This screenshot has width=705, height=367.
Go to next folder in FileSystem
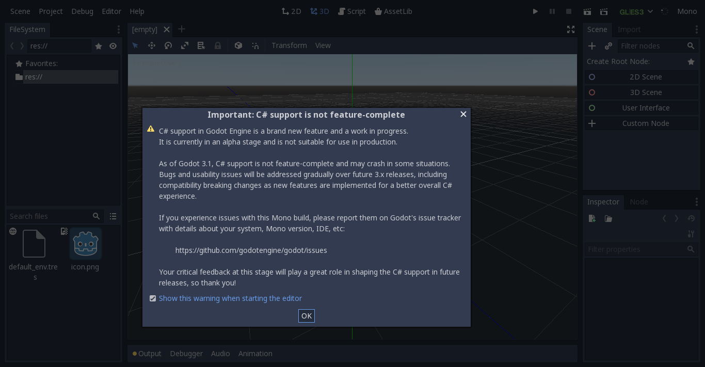pyautogui.click(x=22, y=46)
